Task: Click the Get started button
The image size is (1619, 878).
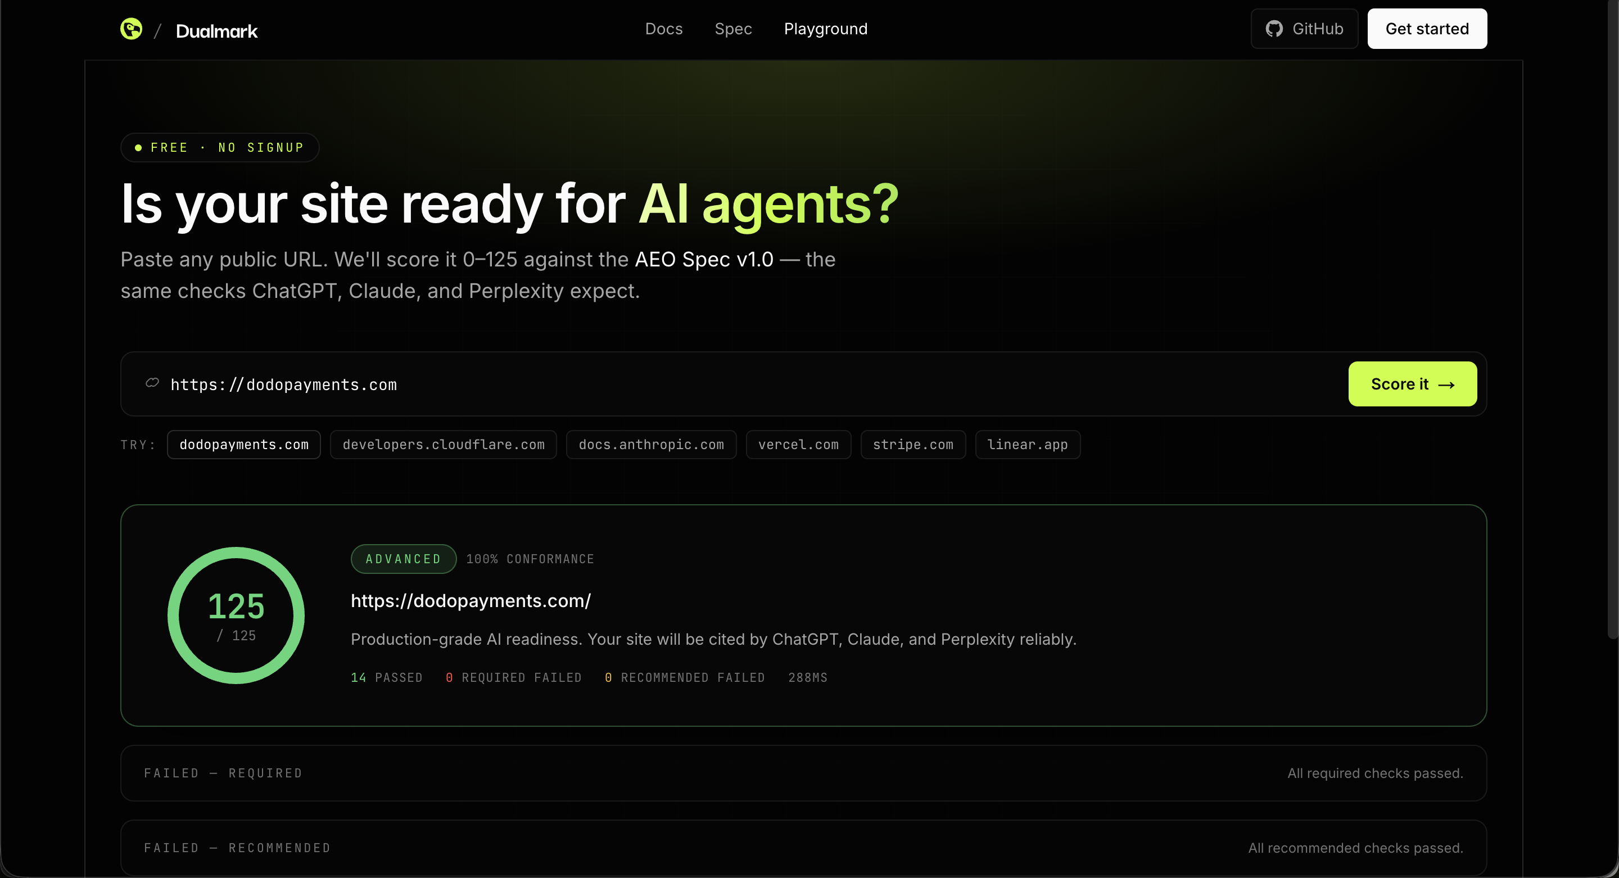Action: pos(1427,29)
